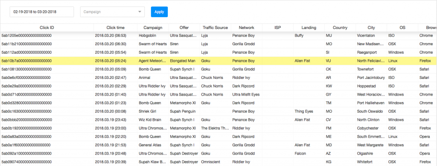Click the Network column header
The image size is (437, 166).
point(246,28)
